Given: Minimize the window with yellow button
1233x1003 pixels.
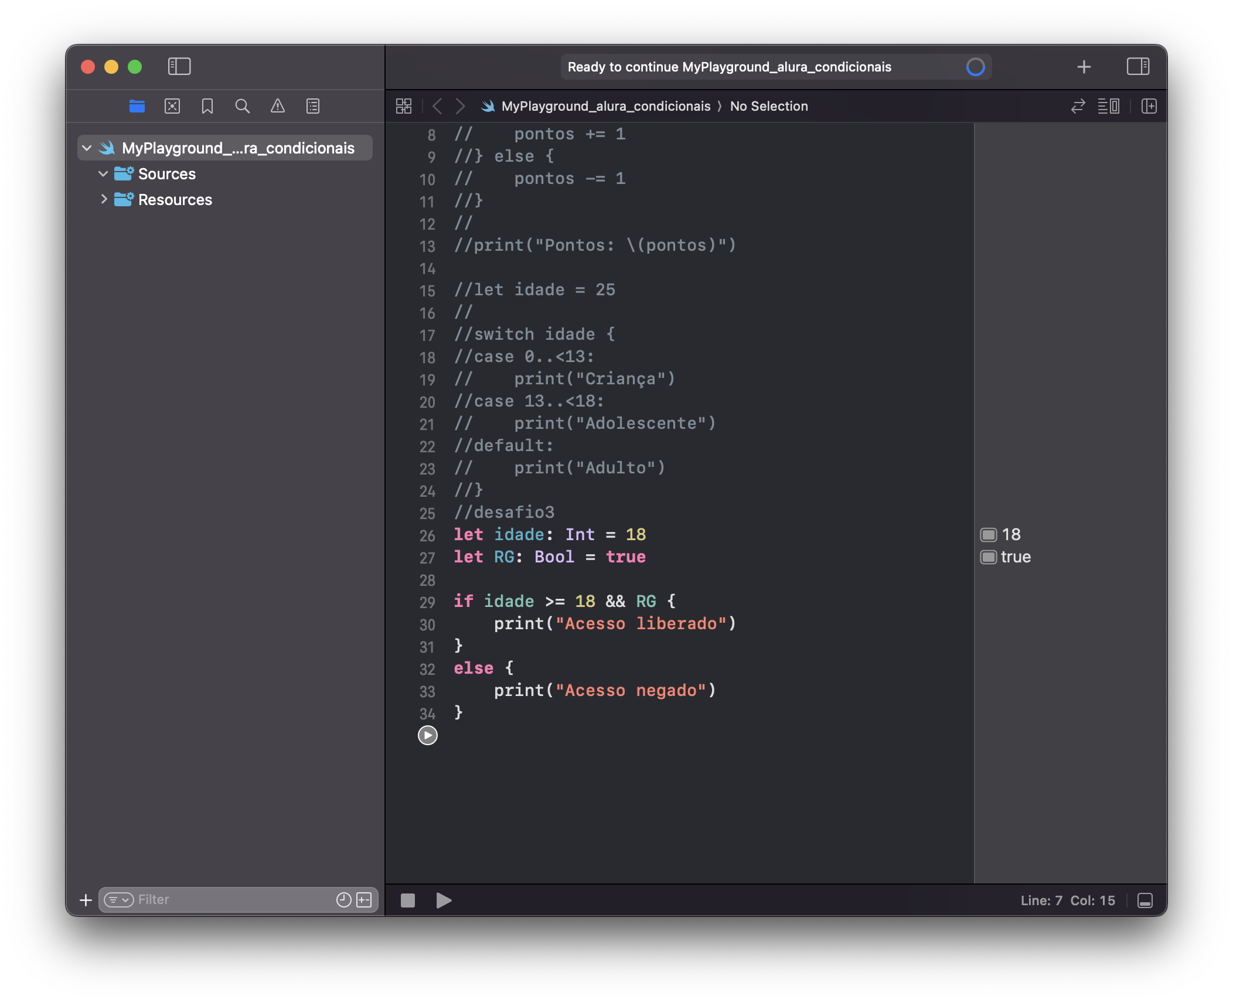Looking at the screenshot, I should [x=111, y=67].
